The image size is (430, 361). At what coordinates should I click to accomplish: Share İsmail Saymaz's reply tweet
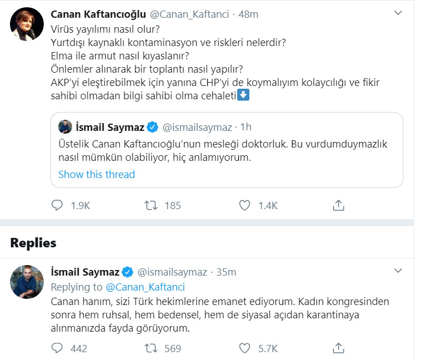338,348
